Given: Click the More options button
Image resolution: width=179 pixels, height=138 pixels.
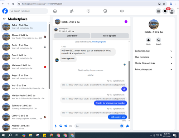Looking at the screenshot, I should pos(110,36).
